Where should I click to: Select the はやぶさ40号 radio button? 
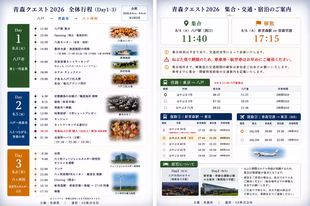[x=164, y=144]
